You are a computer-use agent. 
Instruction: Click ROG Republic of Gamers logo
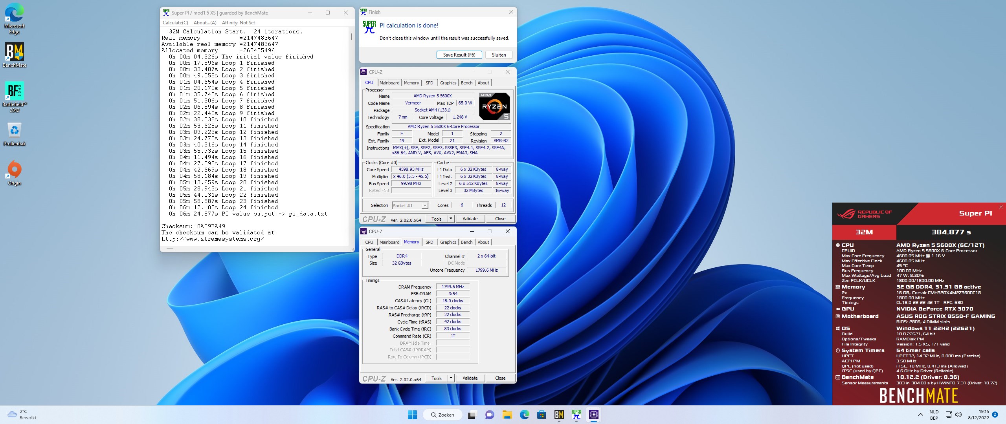click(x=865, y=214)
